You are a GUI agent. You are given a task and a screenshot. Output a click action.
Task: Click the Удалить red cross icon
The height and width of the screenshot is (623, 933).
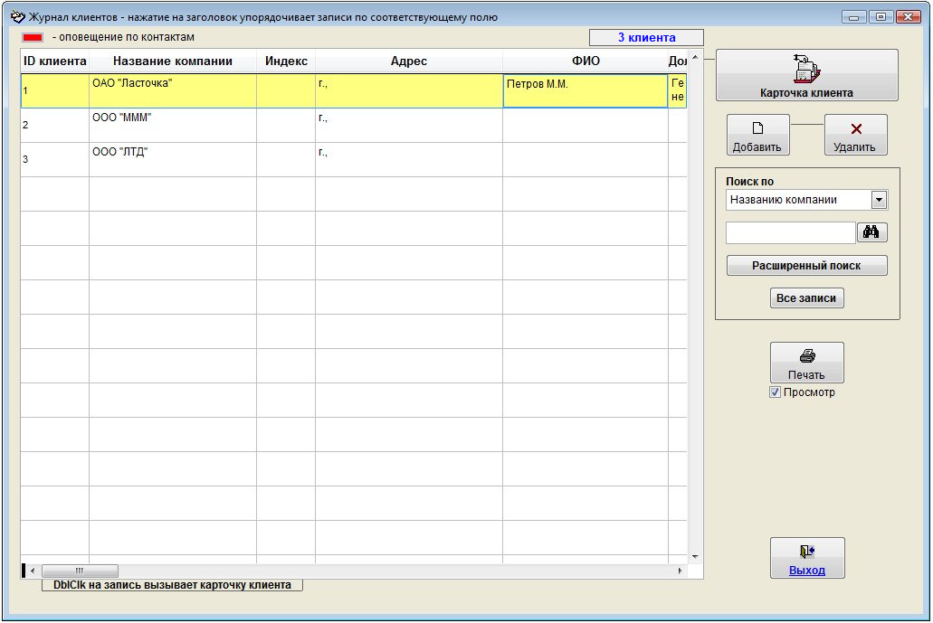855,129
